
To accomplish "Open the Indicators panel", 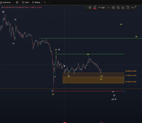I will 6,2.
